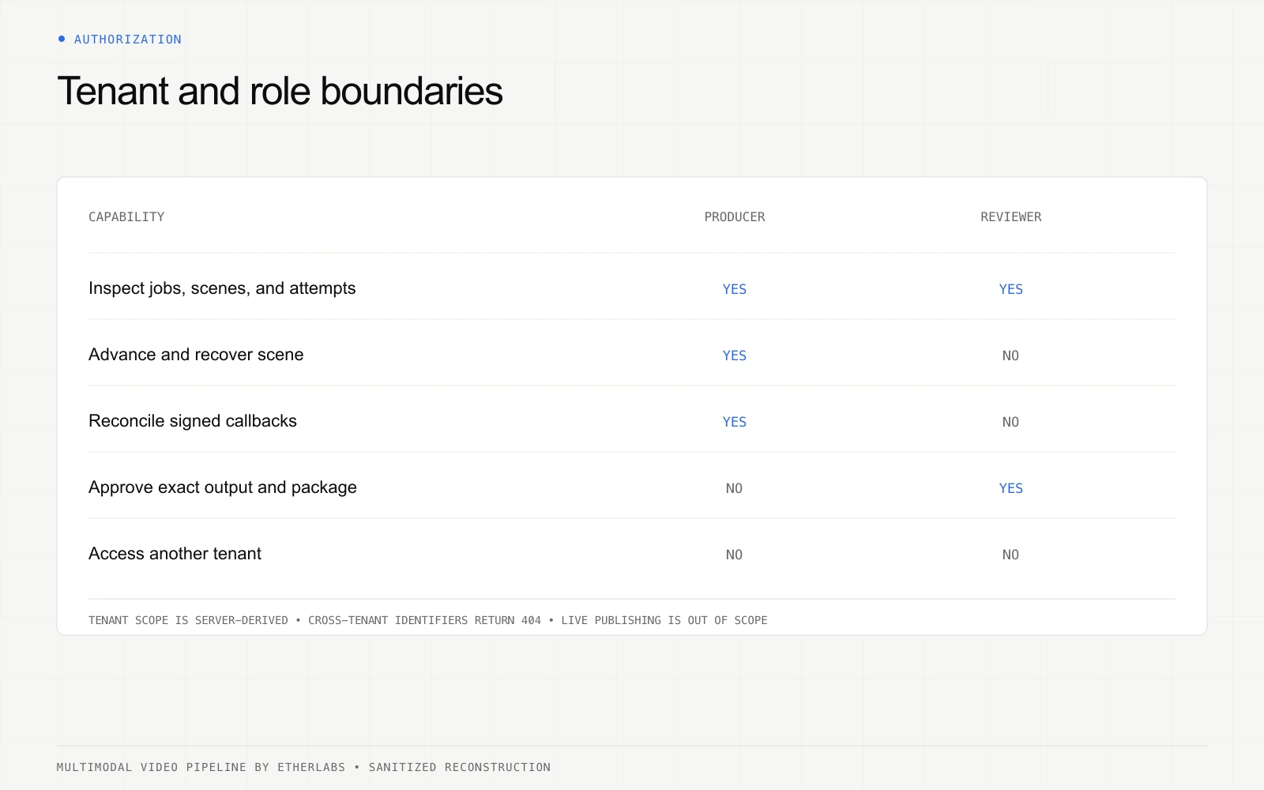Click the blue dot beside AUTHORIZATION
The height and width of the screenshot is (790, 1264).
pos(62,39)
